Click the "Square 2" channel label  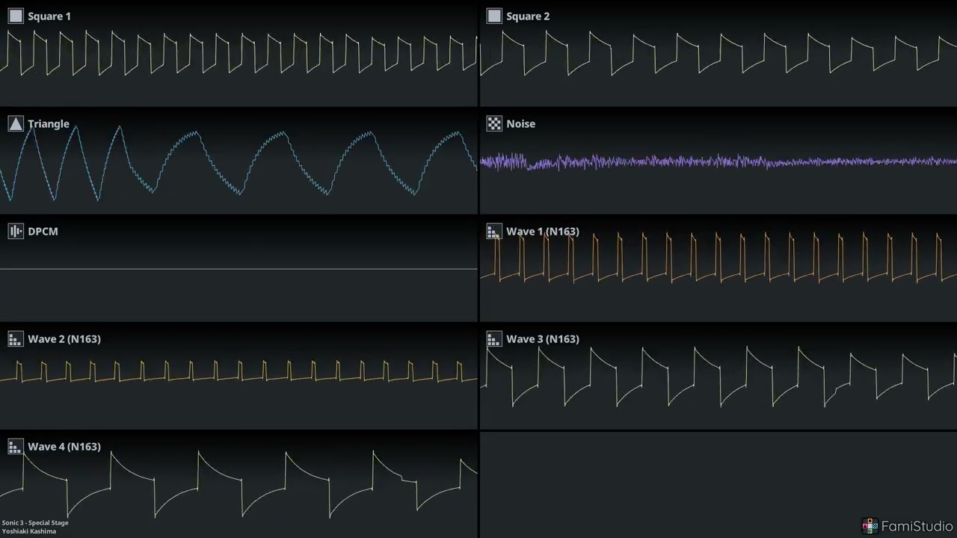tap(528, 16)
